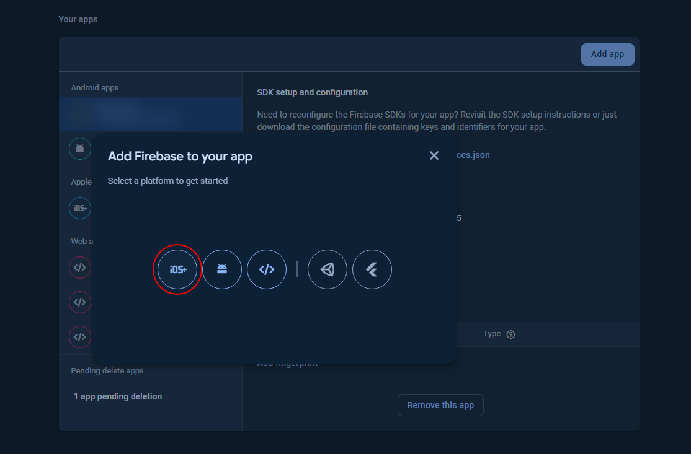Select the iOS+ platform in the dialog

[x=177, y=269]
